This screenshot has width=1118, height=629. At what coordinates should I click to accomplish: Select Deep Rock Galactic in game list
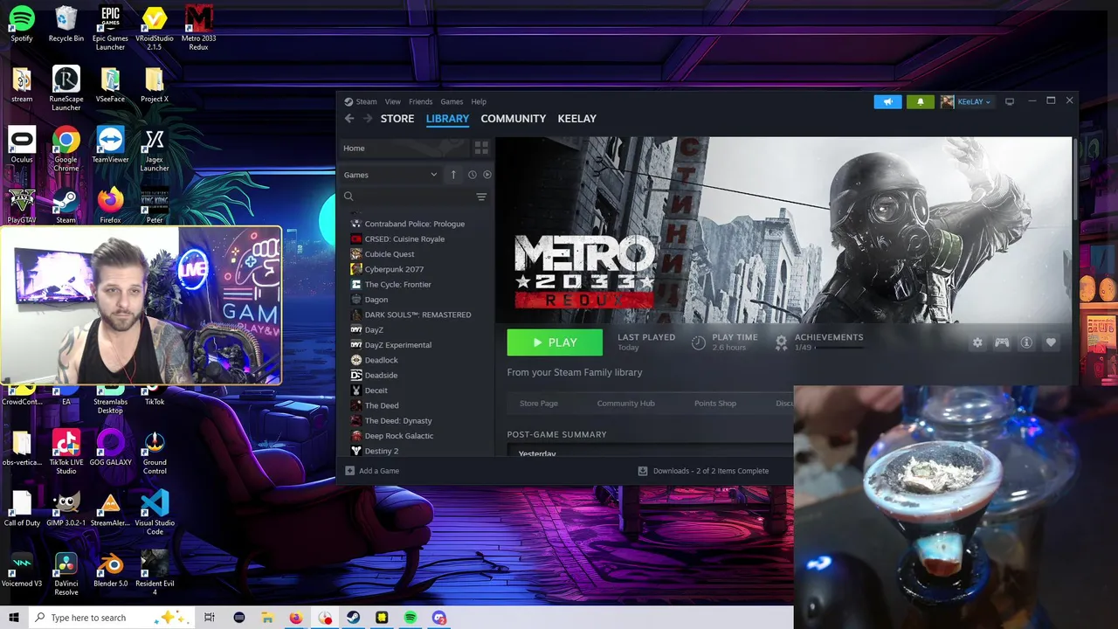(398, 436)
